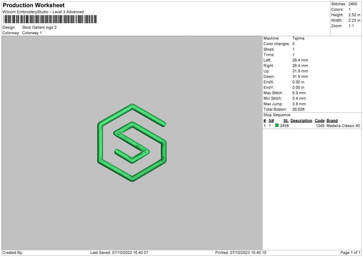This screenshot has width=363, height=257.
Task: Click the 'Created By:' footer label
Action: coord(13,253)
